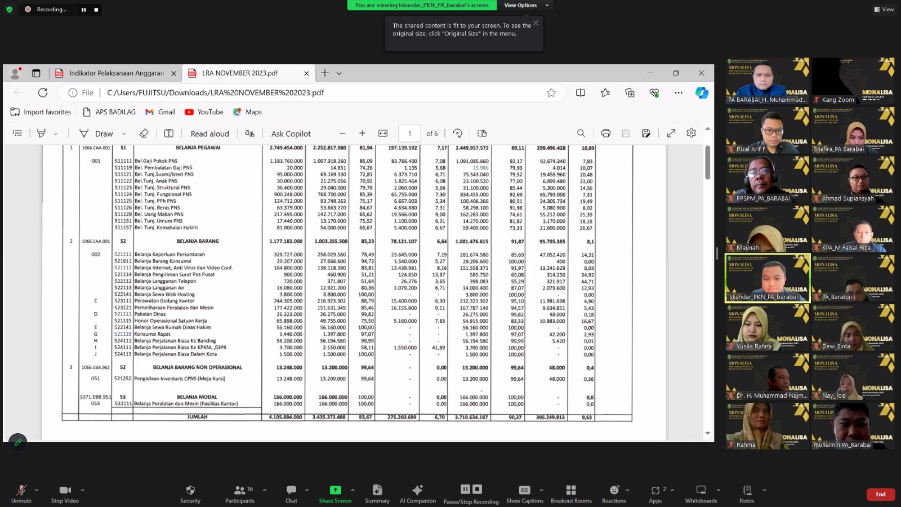Click the Erase tool in PDF toolbar
This screenshot has width=901, height=507.
pos(144,134)
